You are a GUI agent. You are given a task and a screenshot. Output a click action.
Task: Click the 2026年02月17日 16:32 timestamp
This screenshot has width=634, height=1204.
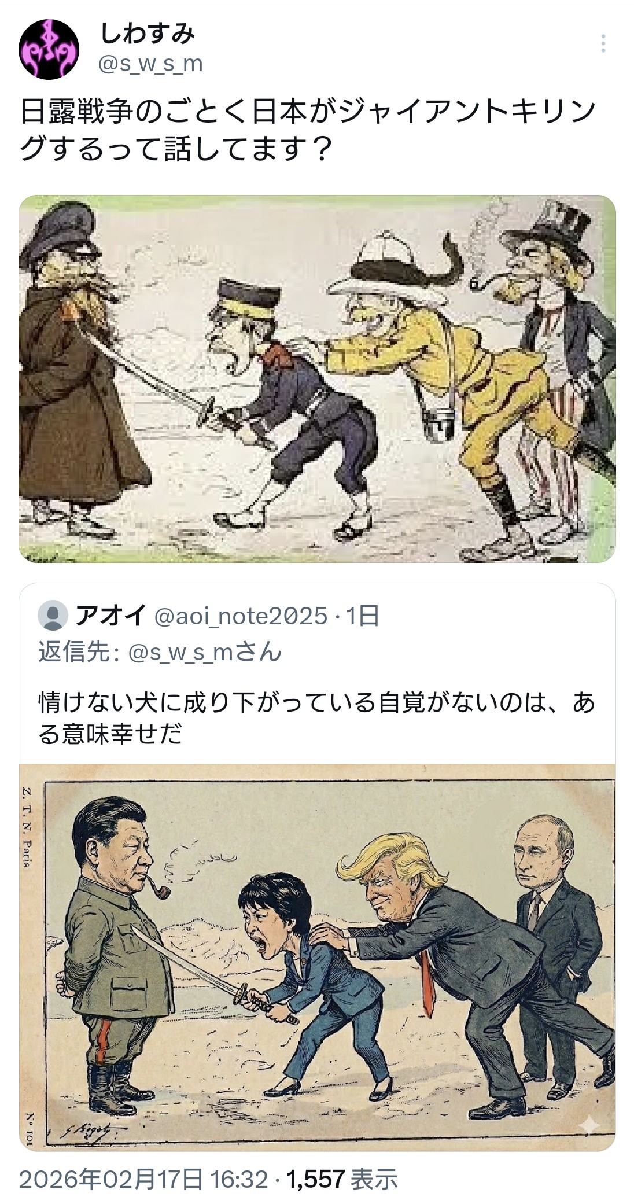[143, 1179]
